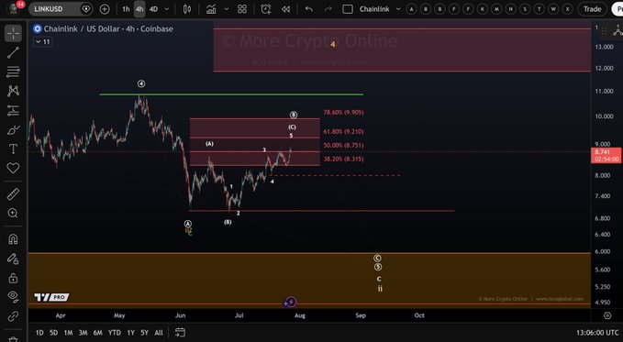
Task: Select the 50.00% (8.751) Fibonacci label
Action: 343,146
